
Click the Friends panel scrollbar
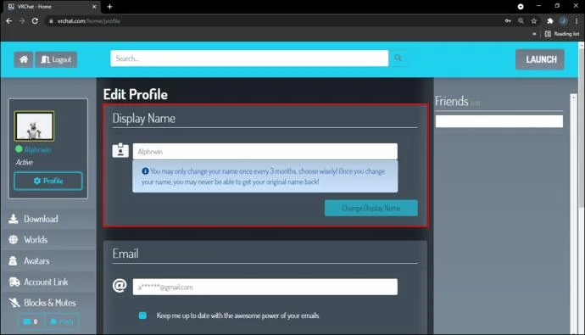pos(573,214)
